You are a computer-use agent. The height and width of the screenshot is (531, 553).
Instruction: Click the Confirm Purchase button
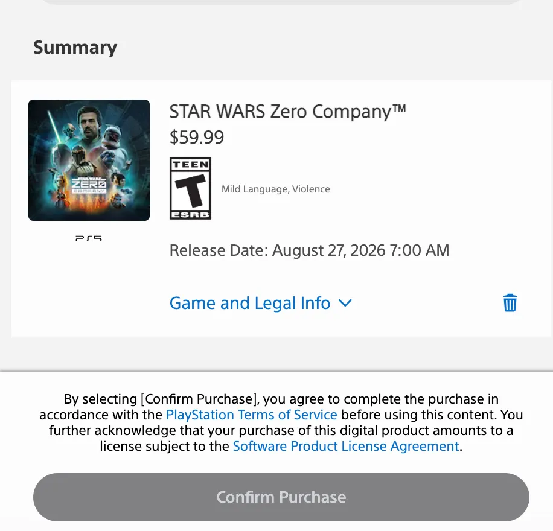click(281, 497)
